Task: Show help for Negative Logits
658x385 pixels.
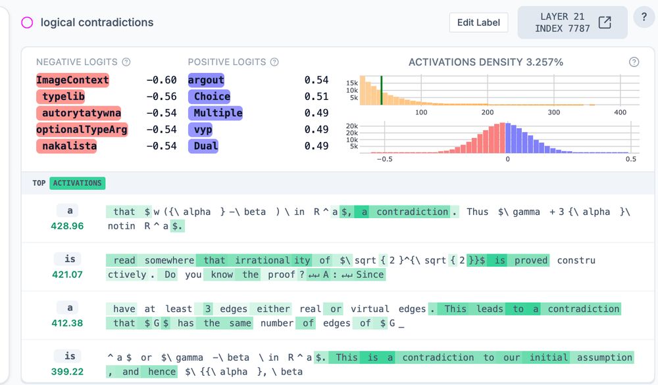Action: pos(126,62)
